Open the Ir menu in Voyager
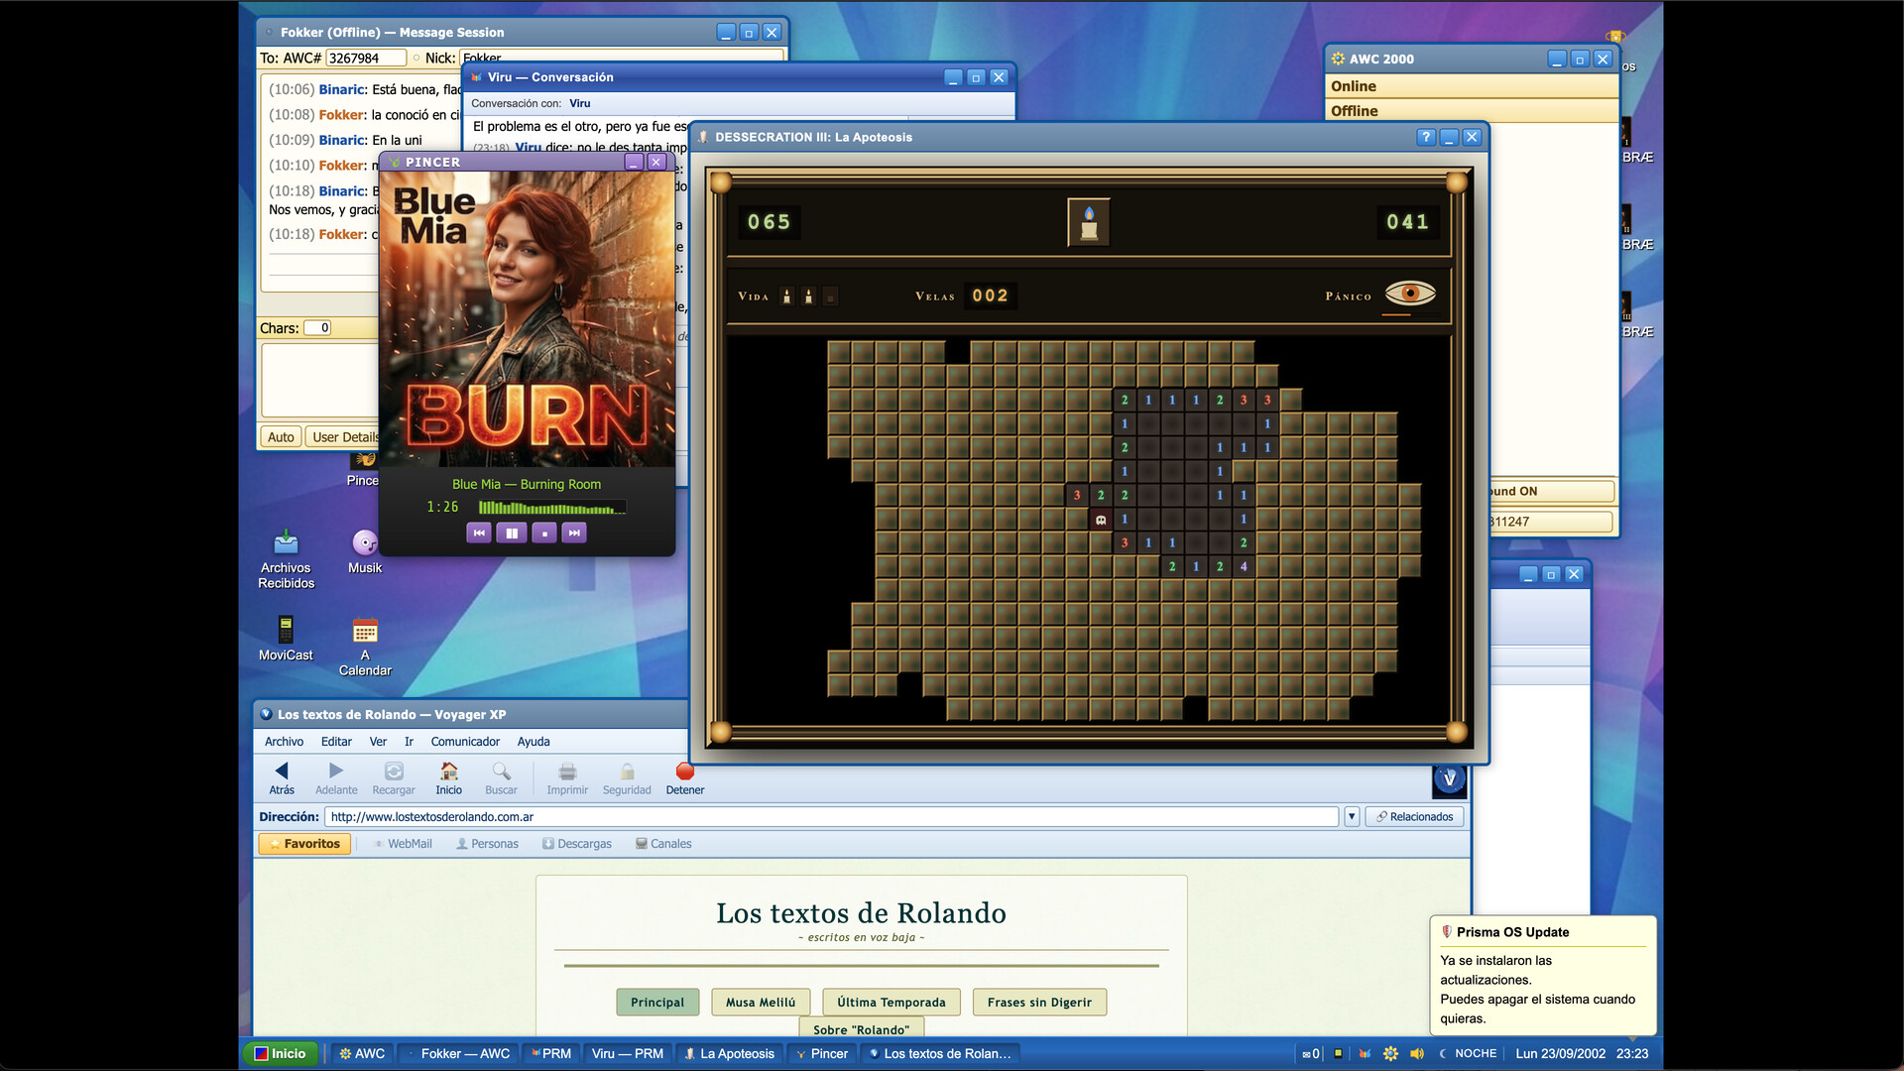Screen dimensions: 1904x1071 [409, 742]
